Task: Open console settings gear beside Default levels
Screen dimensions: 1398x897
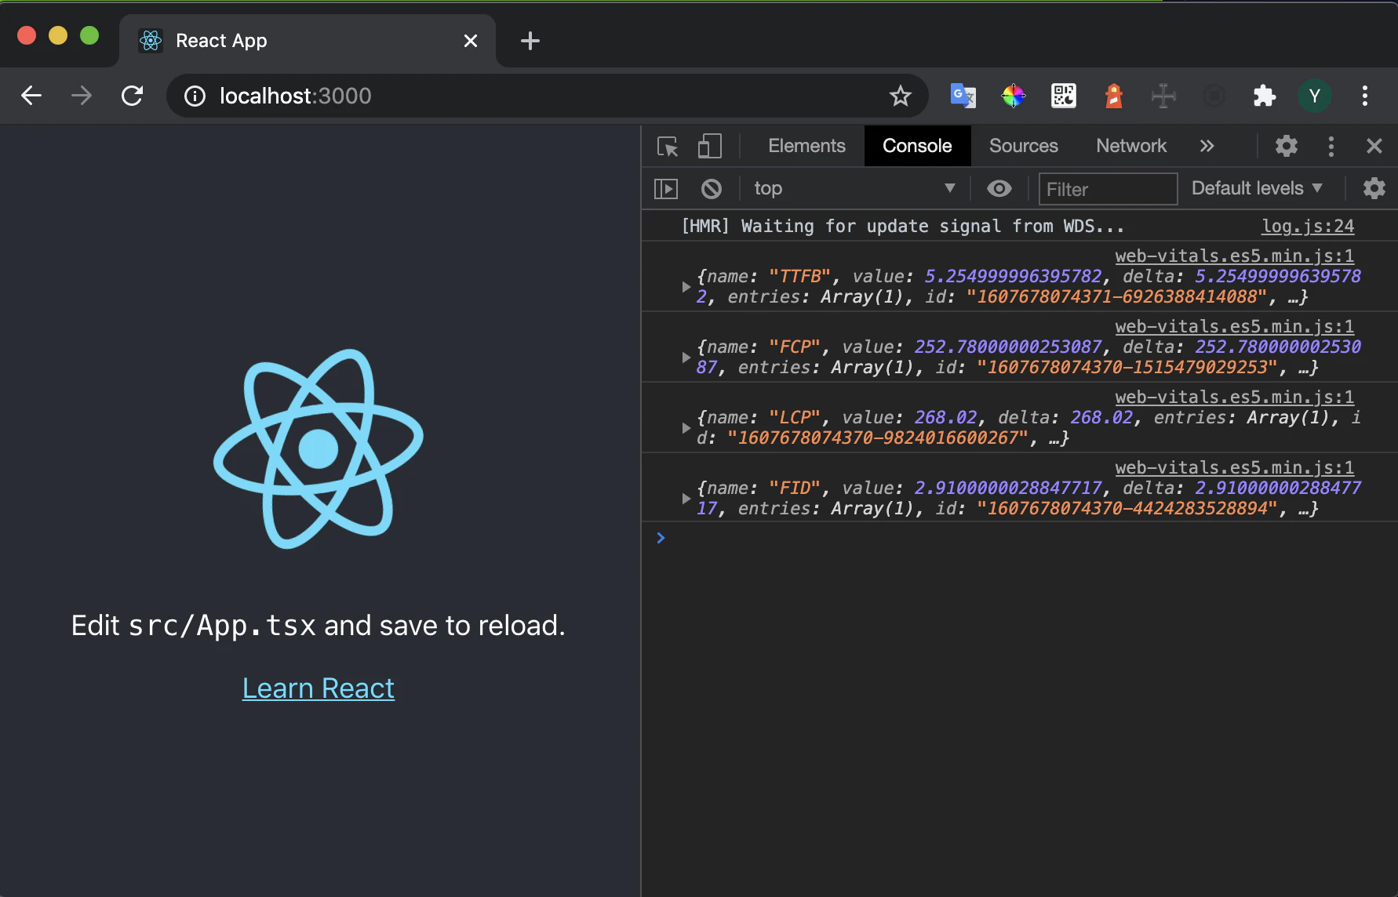Action: [x=1374, y=189]
